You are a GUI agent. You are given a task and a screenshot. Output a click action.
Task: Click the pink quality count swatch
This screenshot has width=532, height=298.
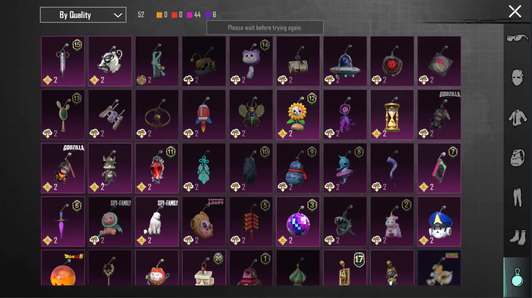click(190, 15)
